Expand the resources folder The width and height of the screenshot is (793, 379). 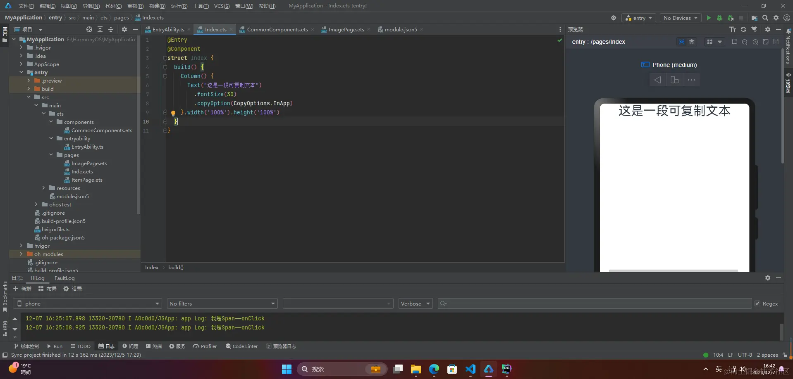[x=43, y=188]
